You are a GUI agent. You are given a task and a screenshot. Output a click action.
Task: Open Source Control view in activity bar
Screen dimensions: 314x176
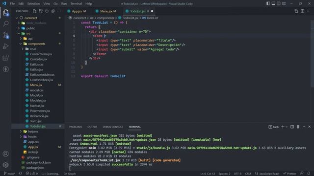click(5, 35)
